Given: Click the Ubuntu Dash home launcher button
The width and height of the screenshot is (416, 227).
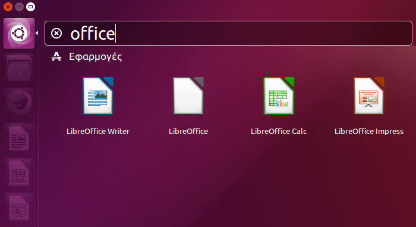Looking at the screenshot, I should point(19,33).
